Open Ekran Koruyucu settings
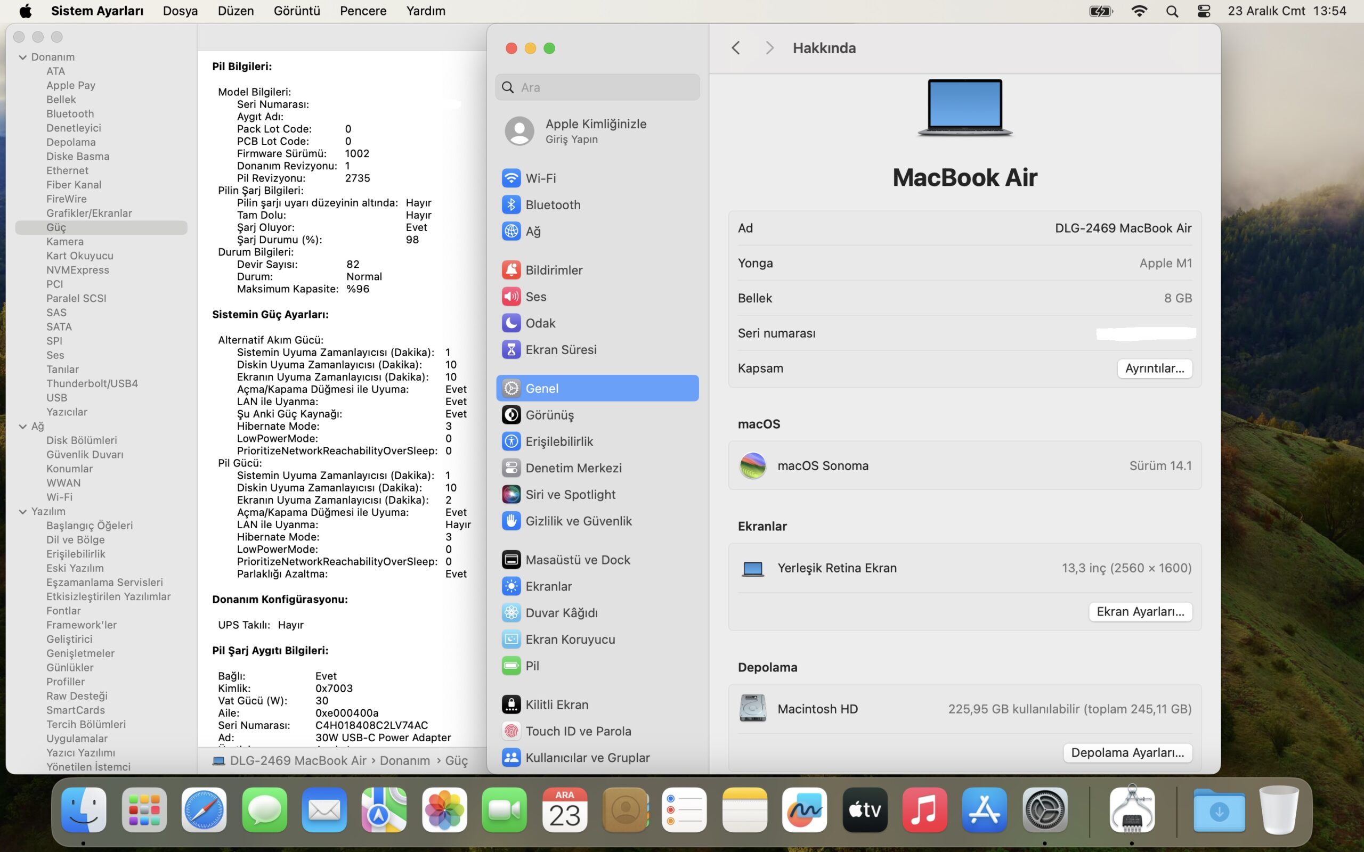 pos(597,639)
